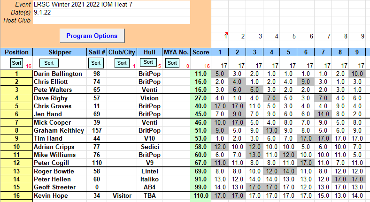
Task: Select the empty Host Club field
Action: [111, 20]
